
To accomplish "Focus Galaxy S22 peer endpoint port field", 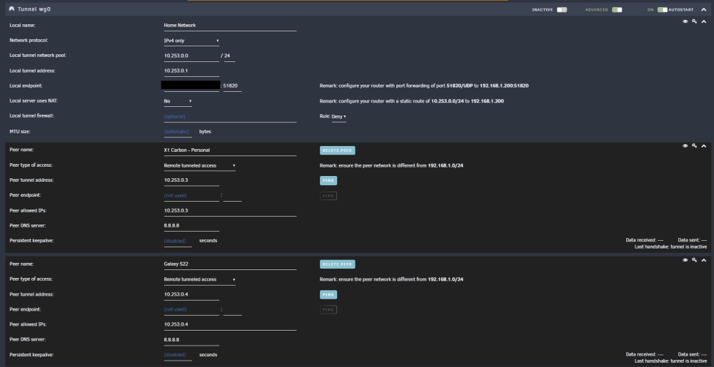I will 232,310.
